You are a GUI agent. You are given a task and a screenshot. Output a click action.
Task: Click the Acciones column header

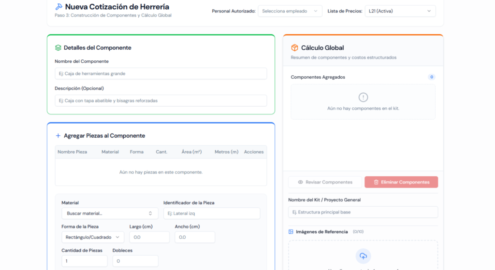point(254,152)
